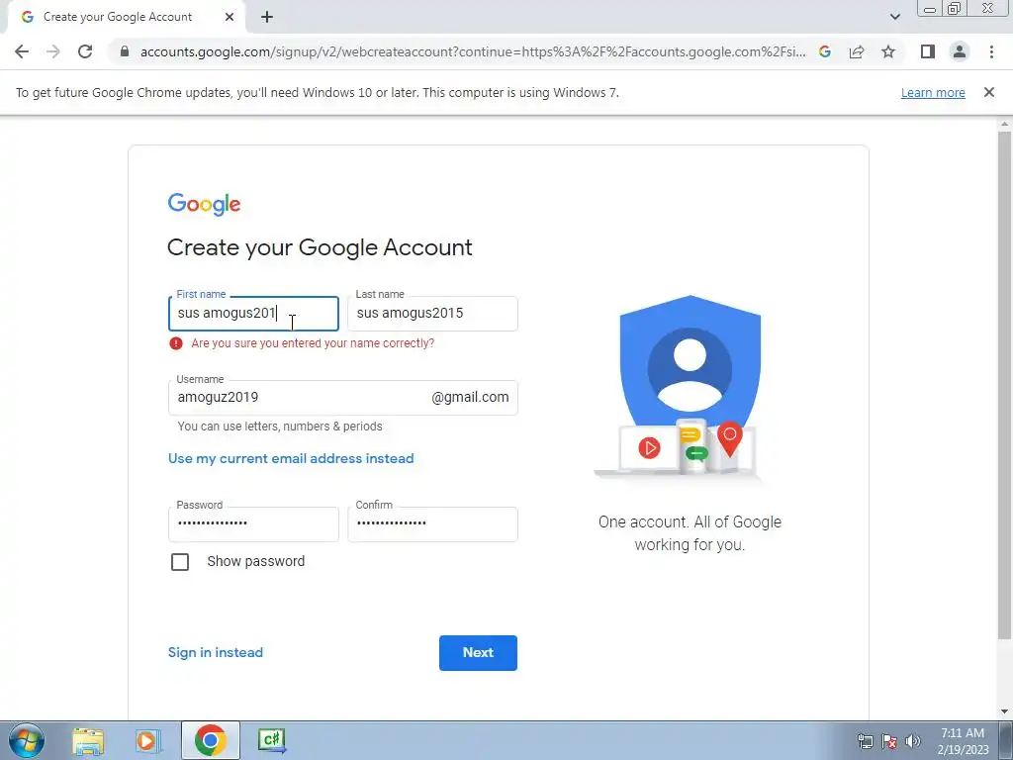Click the "Are you sure you entered your name correctly?" text
This screenshot has height=760, width=1013.
tap(313, 343)
